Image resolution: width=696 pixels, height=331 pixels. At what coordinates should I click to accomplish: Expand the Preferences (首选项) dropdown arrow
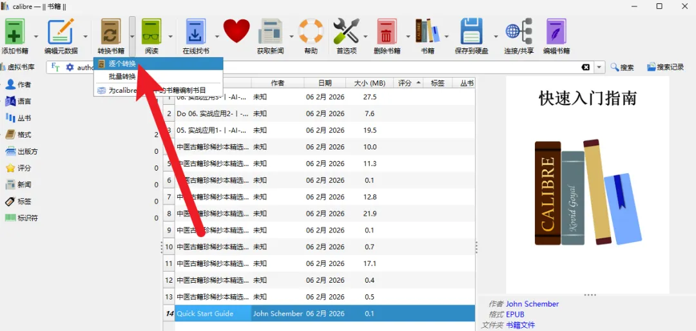(x=367, y=37)
